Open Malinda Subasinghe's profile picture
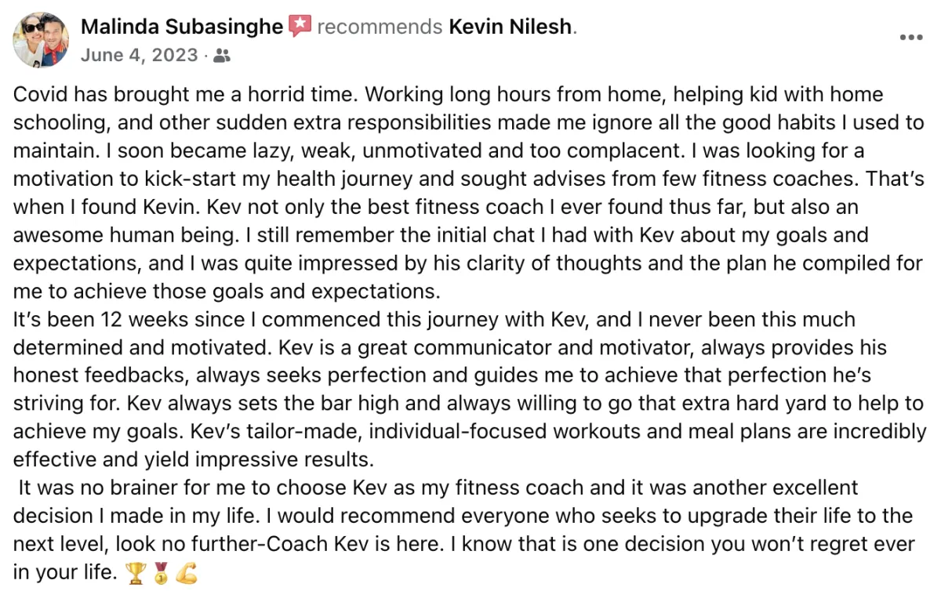 pos(41,39)
